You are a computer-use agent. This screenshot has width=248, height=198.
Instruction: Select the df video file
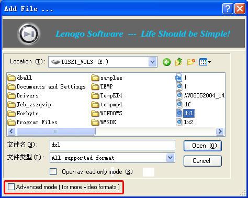click(x=183, y=104)
